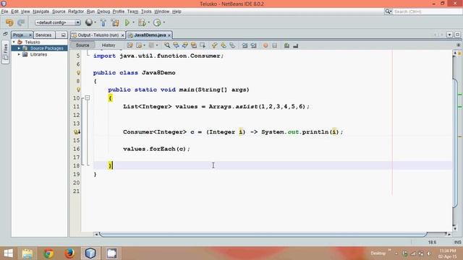Close the Java8Demo.java tab
This screenshot has width=463, height=260.
[169, 35]
